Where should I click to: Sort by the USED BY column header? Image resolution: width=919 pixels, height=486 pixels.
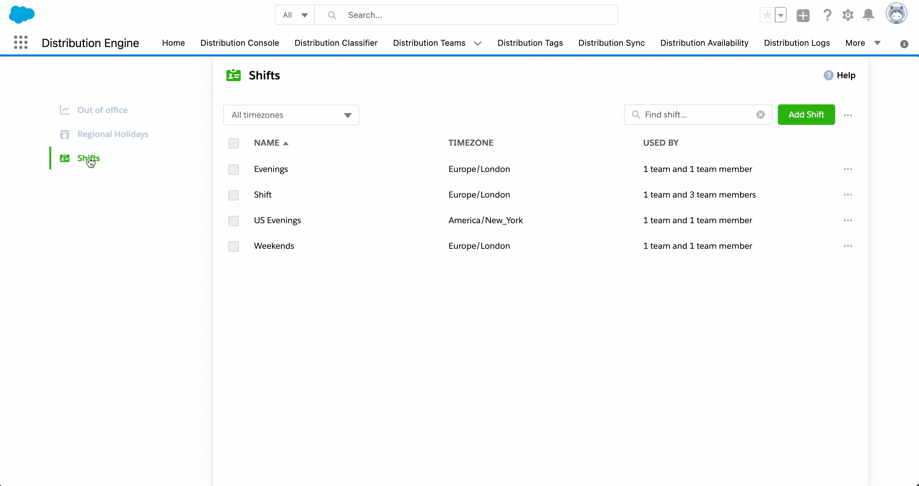click(x=660, y=143)
